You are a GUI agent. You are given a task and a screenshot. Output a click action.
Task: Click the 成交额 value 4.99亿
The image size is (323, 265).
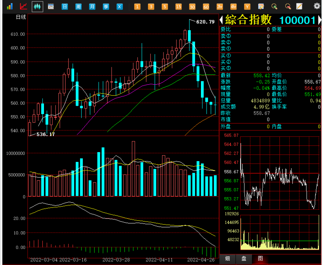point(261,107)
